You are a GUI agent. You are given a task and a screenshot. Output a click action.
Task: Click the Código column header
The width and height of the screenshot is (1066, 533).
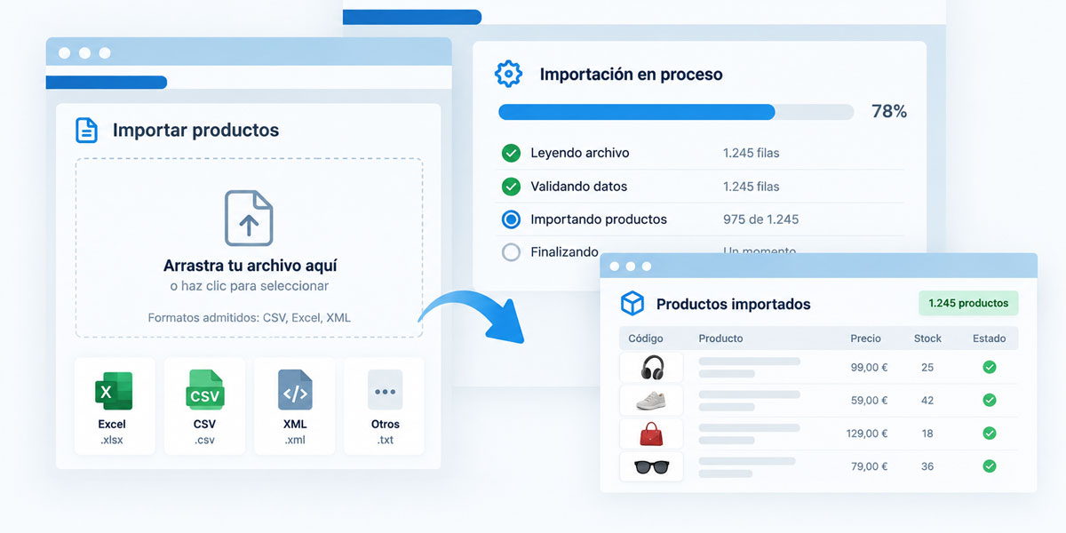click(646, 338)
